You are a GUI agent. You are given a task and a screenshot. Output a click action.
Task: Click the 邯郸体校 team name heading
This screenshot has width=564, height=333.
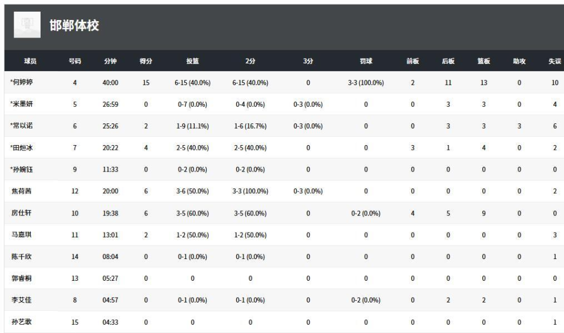coord(74,26)
